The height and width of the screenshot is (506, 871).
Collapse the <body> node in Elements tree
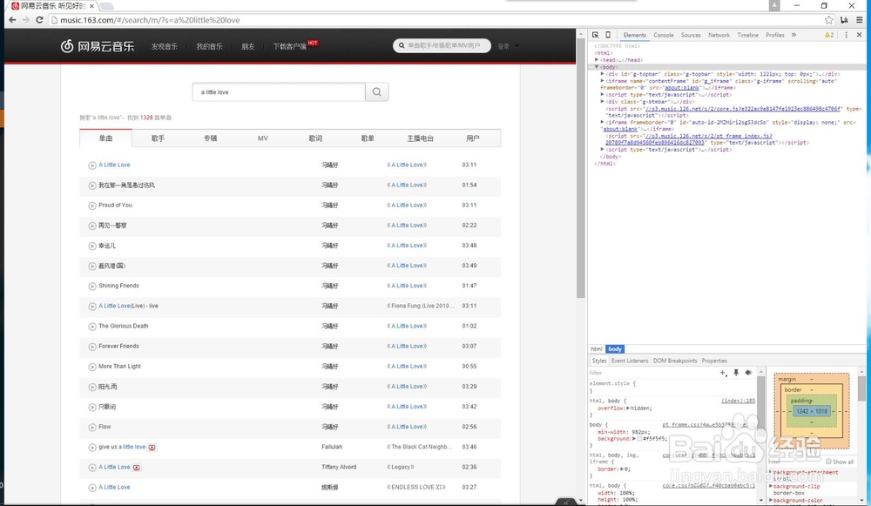597,67
